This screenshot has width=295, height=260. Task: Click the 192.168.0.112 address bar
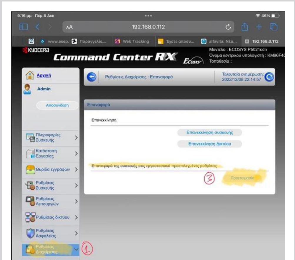148,27
